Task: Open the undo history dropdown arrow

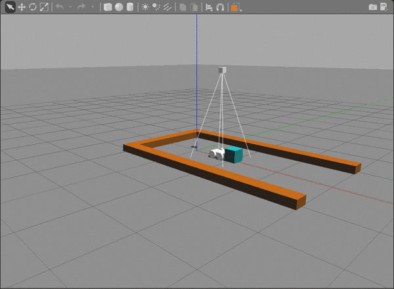Action: tap(70, 7)
